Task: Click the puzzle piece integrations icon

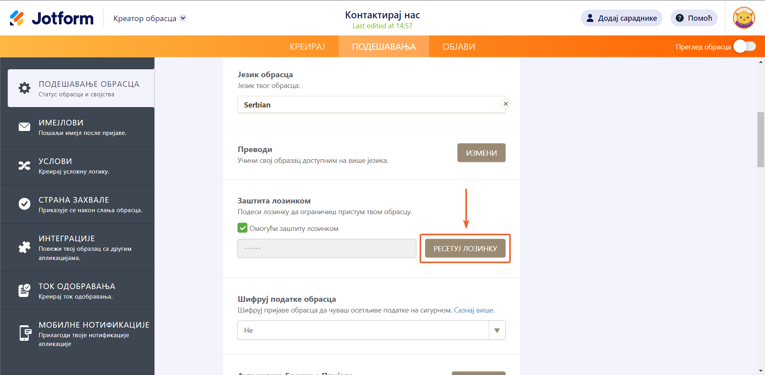Action: click(x=24, y=247)
